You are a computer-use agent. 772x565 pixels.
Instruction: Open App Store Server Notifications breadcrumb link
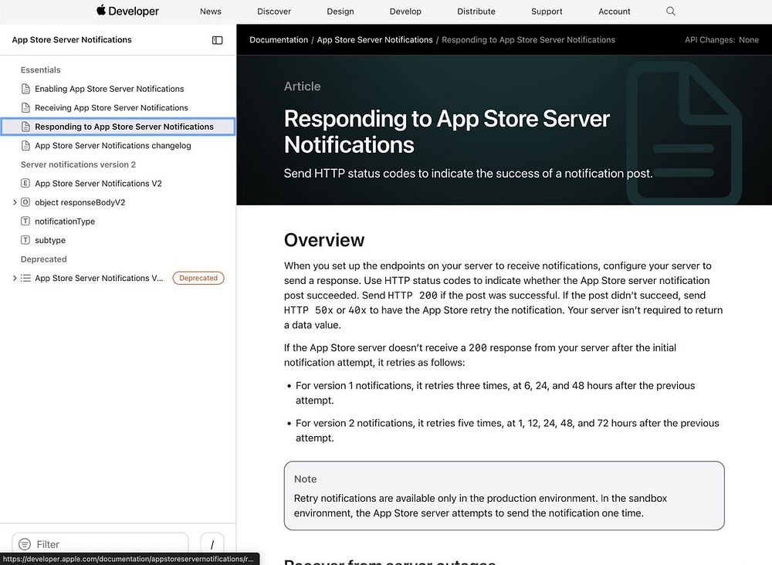(374, 40)
